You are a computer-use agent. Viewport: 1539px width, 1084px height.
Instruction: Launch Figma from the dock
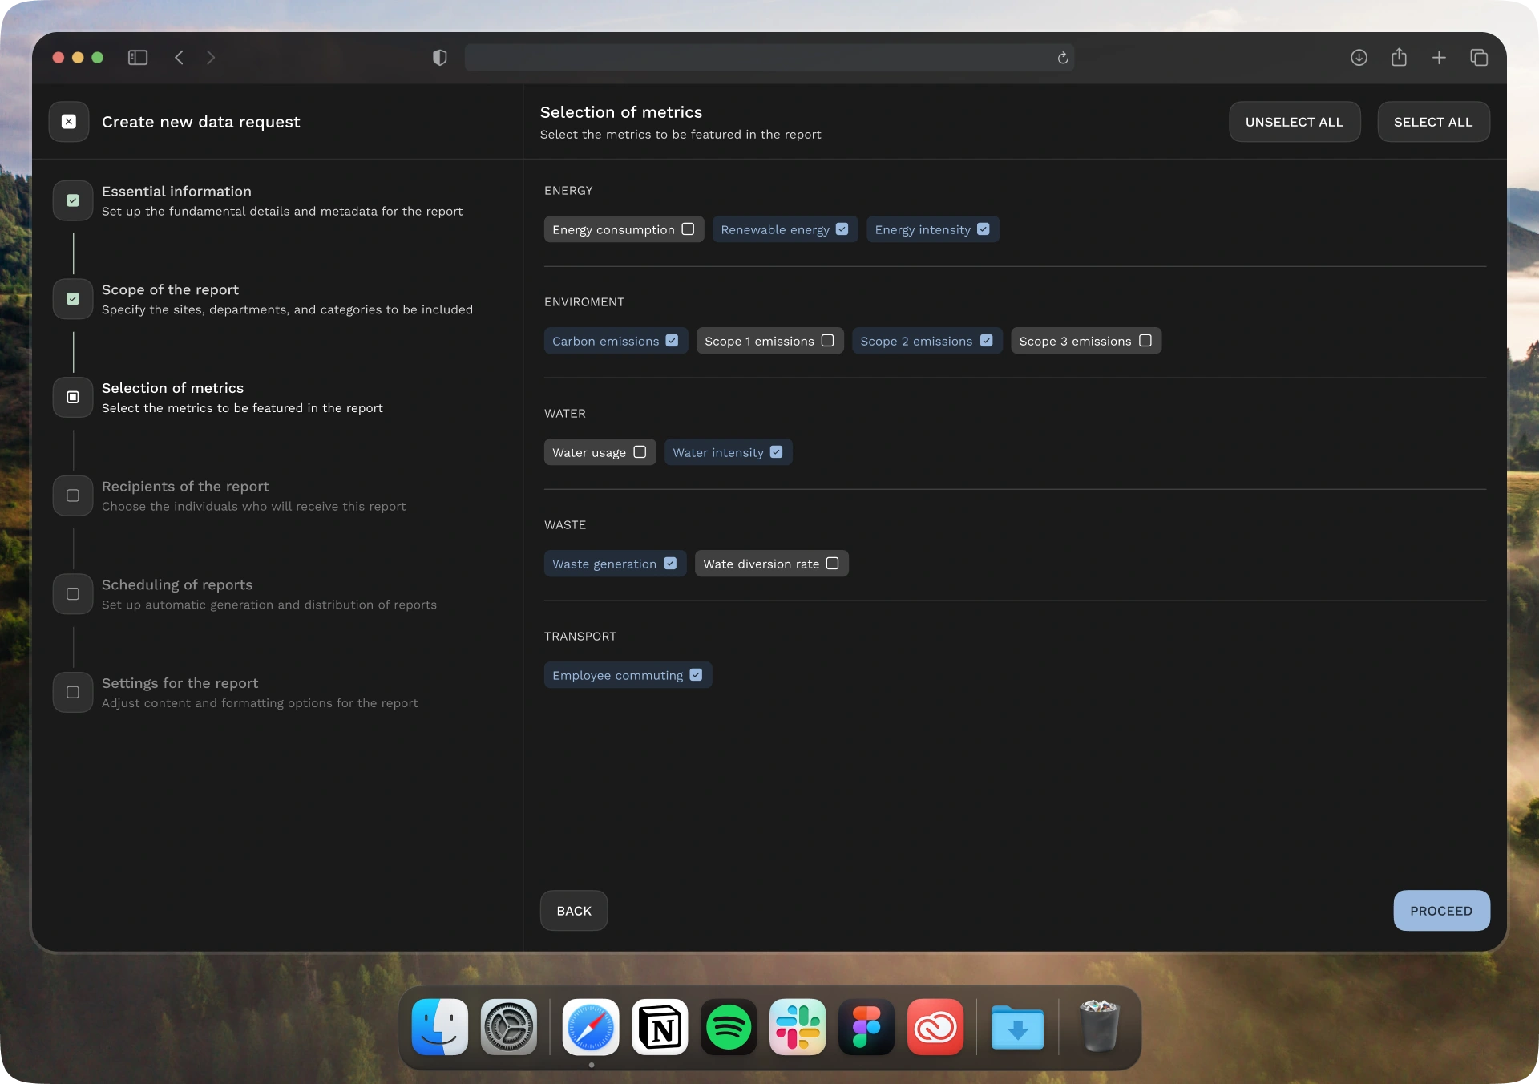(866, 1027)
